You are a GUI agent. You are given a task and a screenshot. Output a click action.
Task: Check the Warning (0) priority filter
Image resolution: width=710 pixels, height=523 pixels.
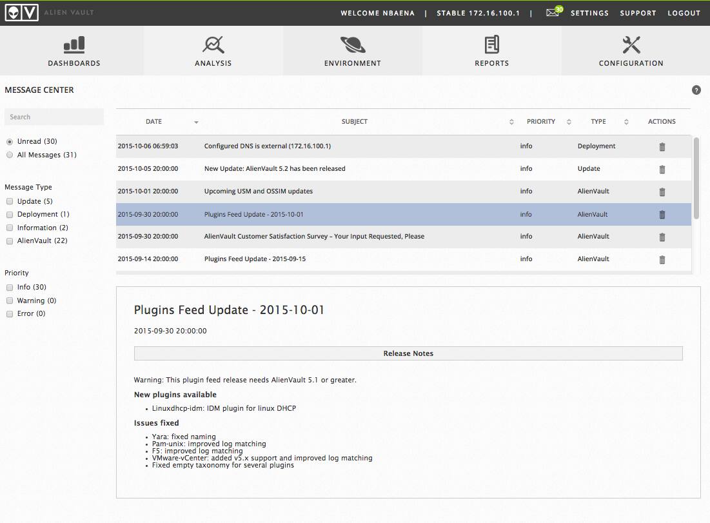(x=10, y=301)
